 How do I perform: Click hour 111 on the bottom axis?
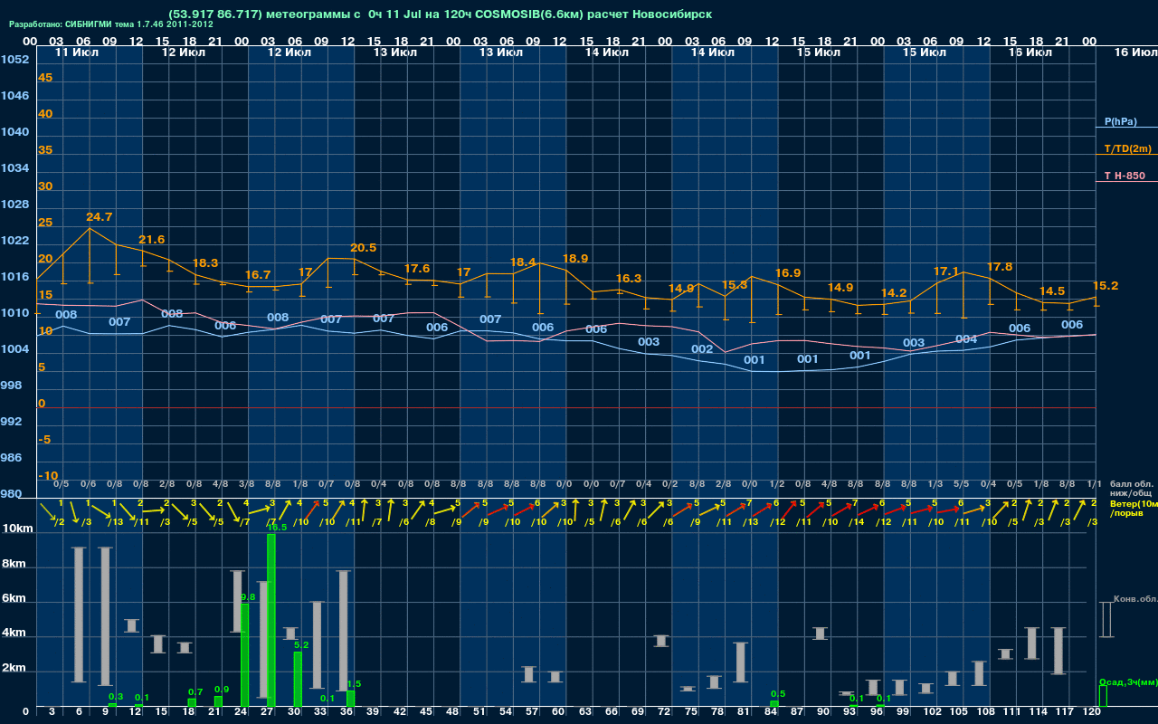tap(1012, 712)
